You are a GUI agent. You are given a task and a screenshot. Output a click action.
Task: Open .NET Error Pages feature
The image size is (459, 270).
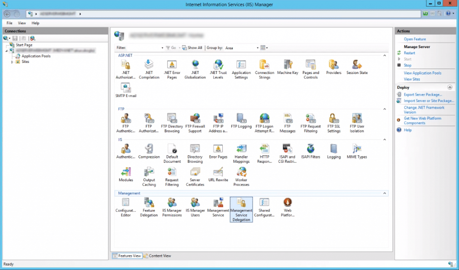click(x=172, y=70)
